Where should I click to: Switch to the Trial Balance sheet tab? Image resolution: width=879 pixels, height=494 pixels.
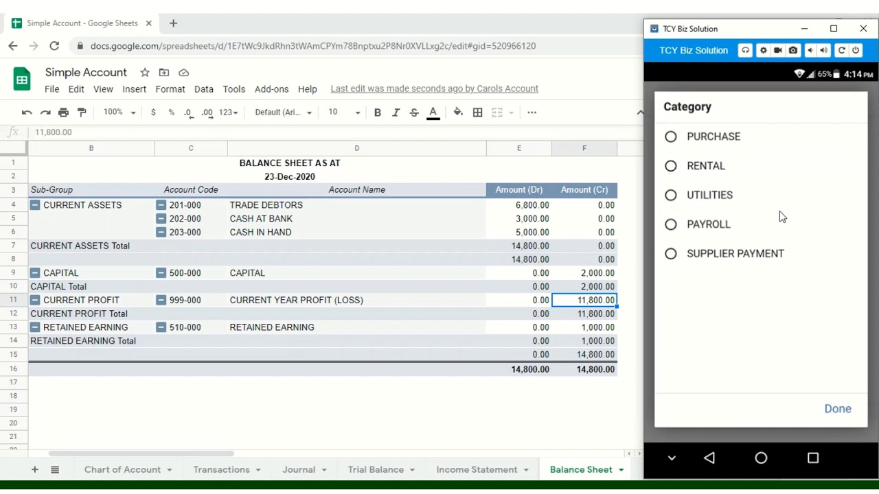376,470
